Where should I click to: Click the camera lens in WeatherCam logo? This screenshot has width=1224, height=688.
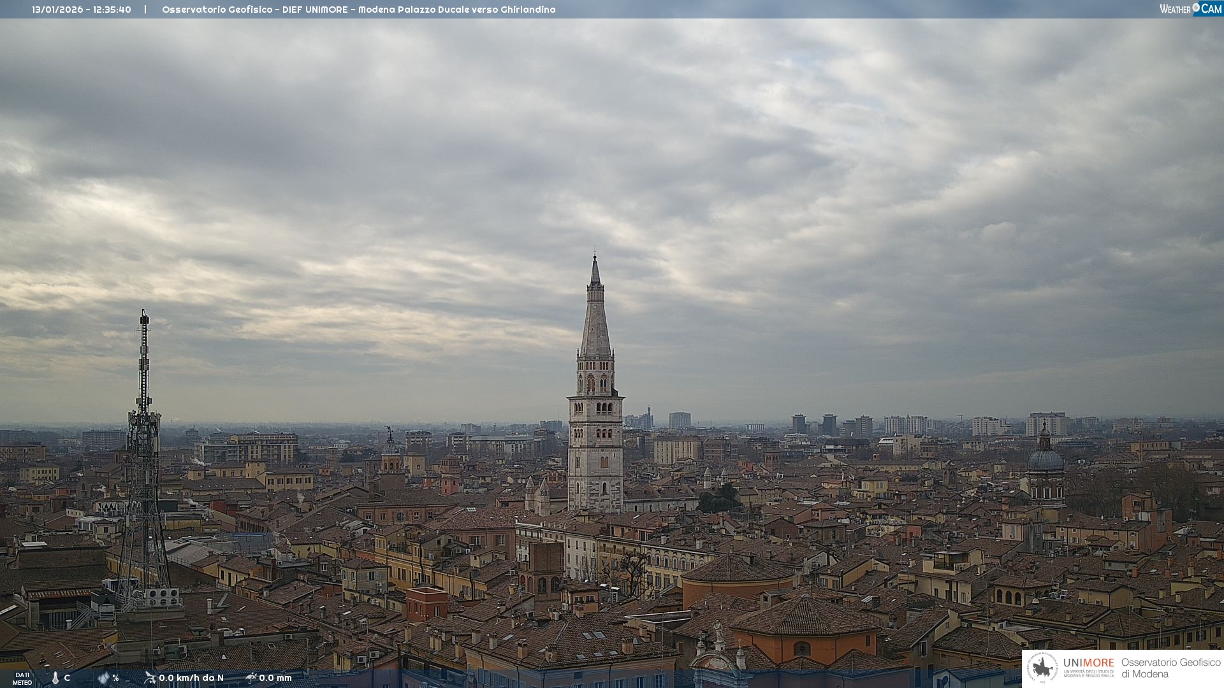click(1196, 8)
